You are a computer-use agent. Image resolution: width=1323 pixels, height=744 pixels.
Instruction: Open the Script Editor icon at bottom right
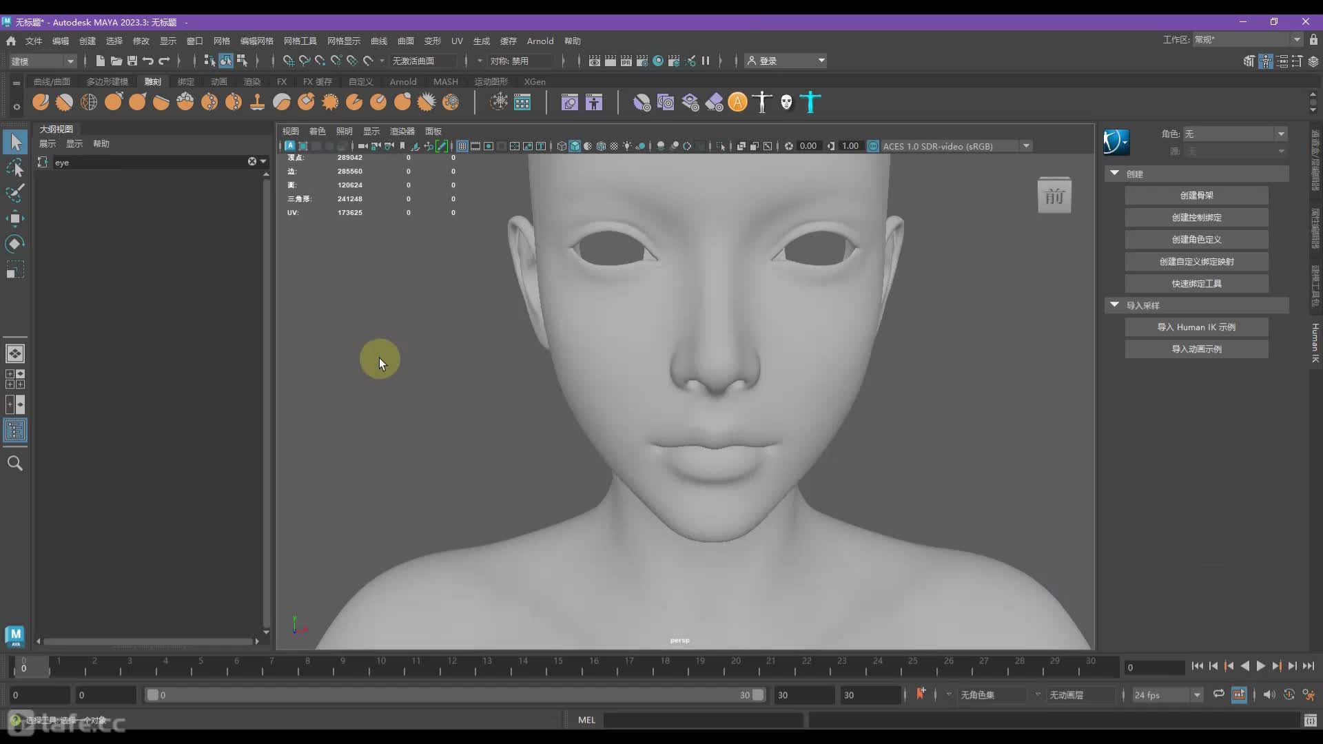pos(1311,721)
